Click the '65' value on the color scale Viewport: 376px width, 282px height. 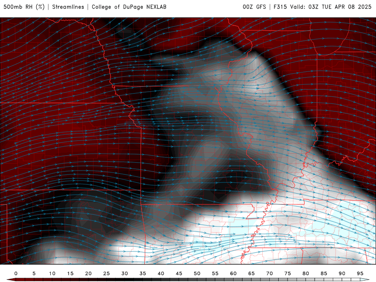coord(251,274)
